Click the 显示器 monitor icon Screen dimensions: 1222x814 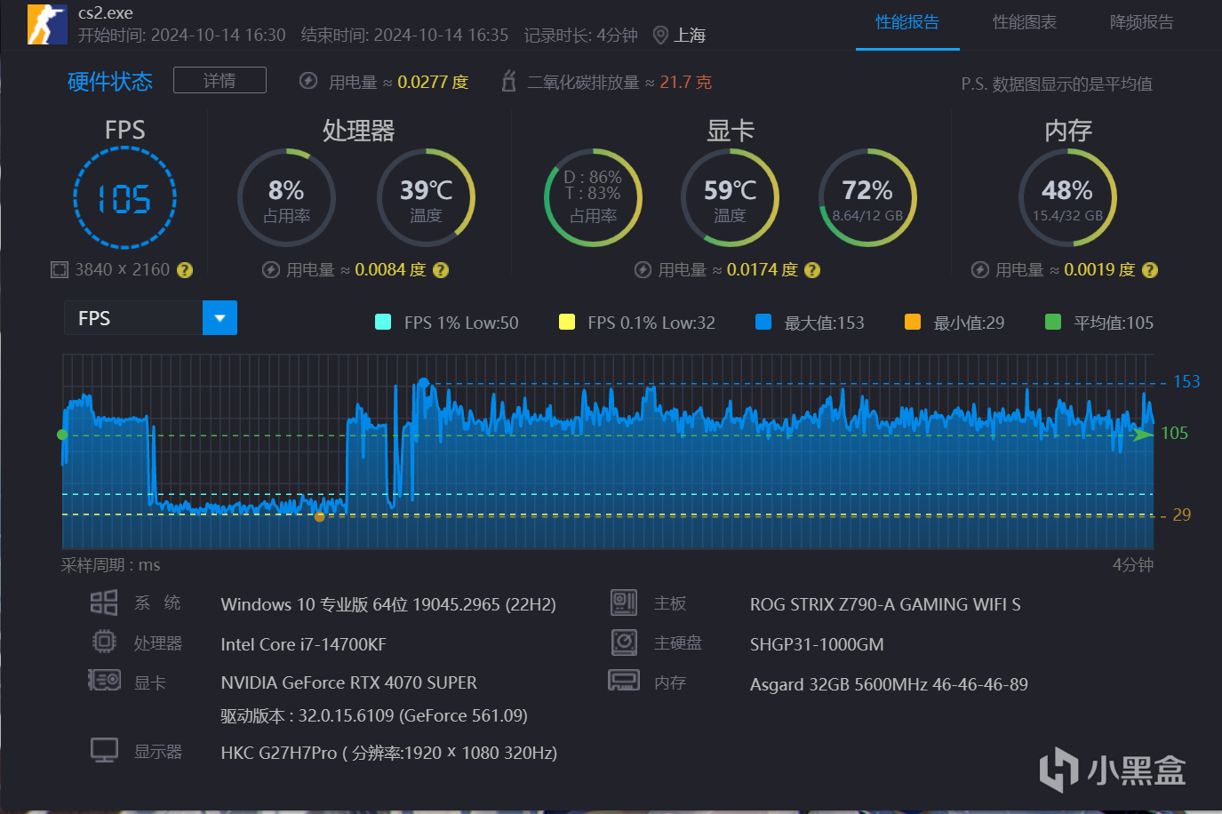click(104, 750)
